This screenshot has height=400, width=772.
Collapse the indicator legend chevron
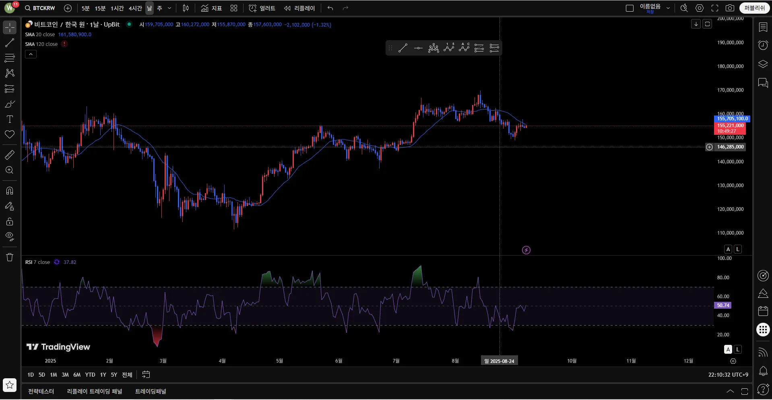[x=31, y=54]
